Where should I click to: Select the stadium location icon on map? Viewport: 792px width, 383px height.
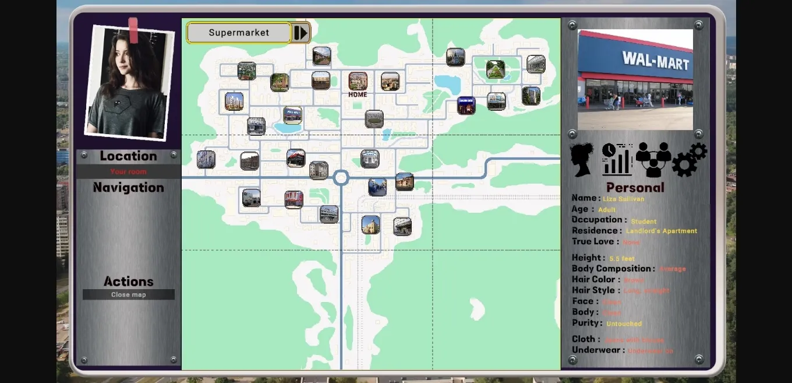(374, 119)
